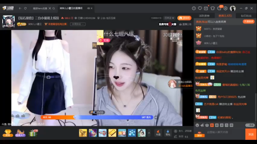Open the 背包 backpack
Screen dimensions: 257x144
(x=168, y=133)
